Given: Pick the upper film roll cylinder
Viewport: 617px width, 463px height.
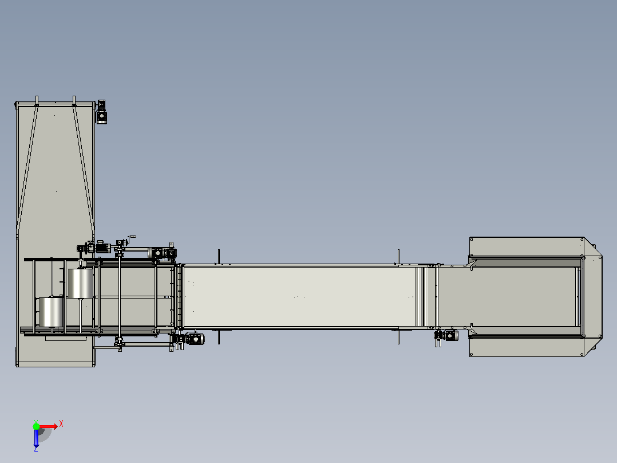Looking at the screenshot, I should coord(81,283).
